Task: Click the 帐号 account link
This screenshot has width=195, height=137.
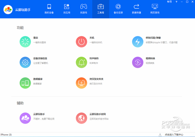Action: (x=169, y=2)
